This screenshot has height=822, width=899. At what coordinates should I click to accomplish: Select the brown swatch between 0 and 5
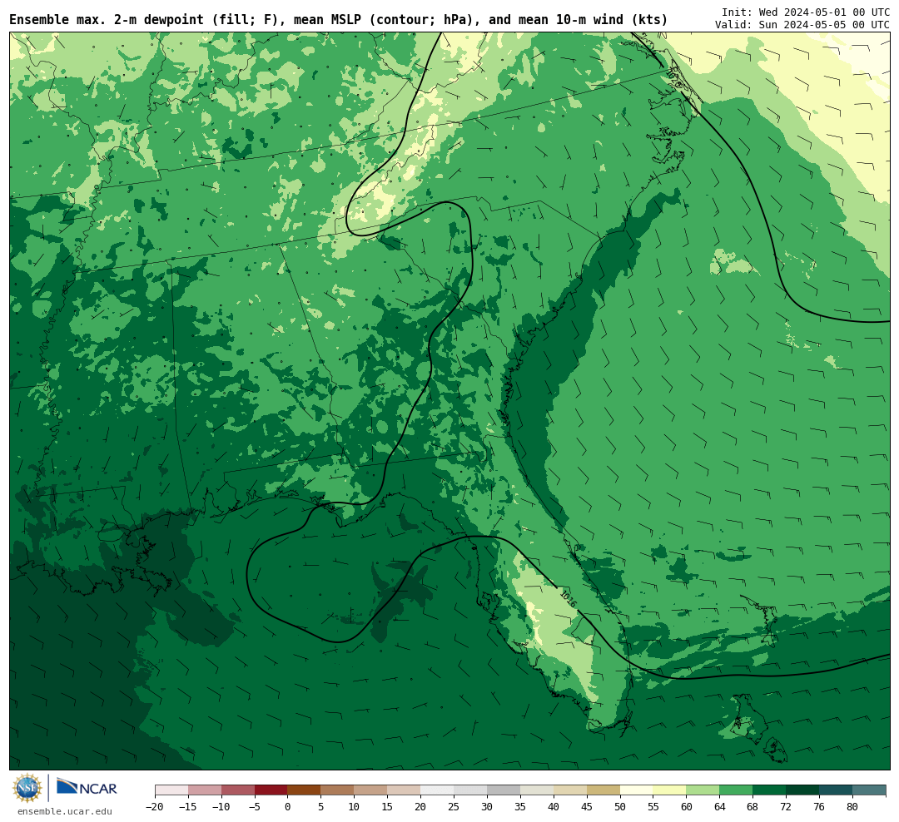(x=305, y=790)
